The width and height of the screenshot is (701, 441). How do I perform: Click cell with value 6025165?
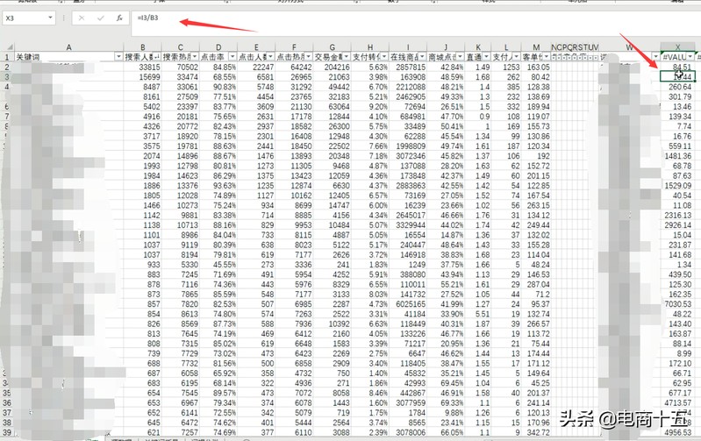coord(408,304)
